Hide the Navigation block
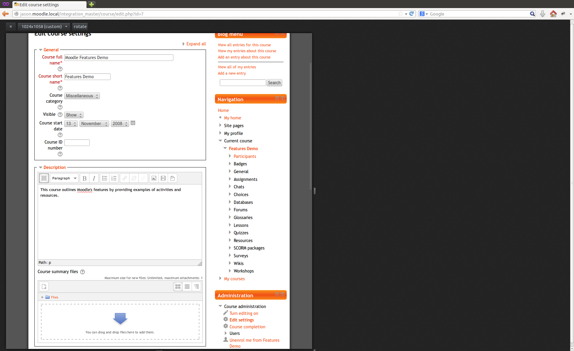 (277, 98)
